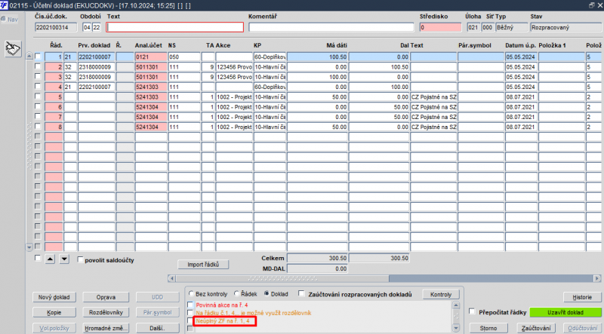Screen dimensions: 604x334
Task: Click the Další button
Action: 157,328
